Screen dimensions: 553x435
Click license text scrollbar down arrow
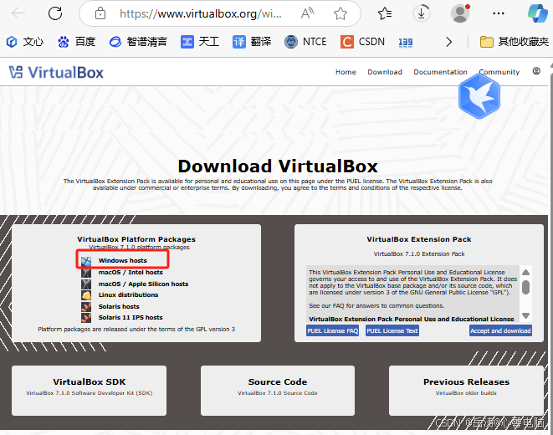point(525,315)
